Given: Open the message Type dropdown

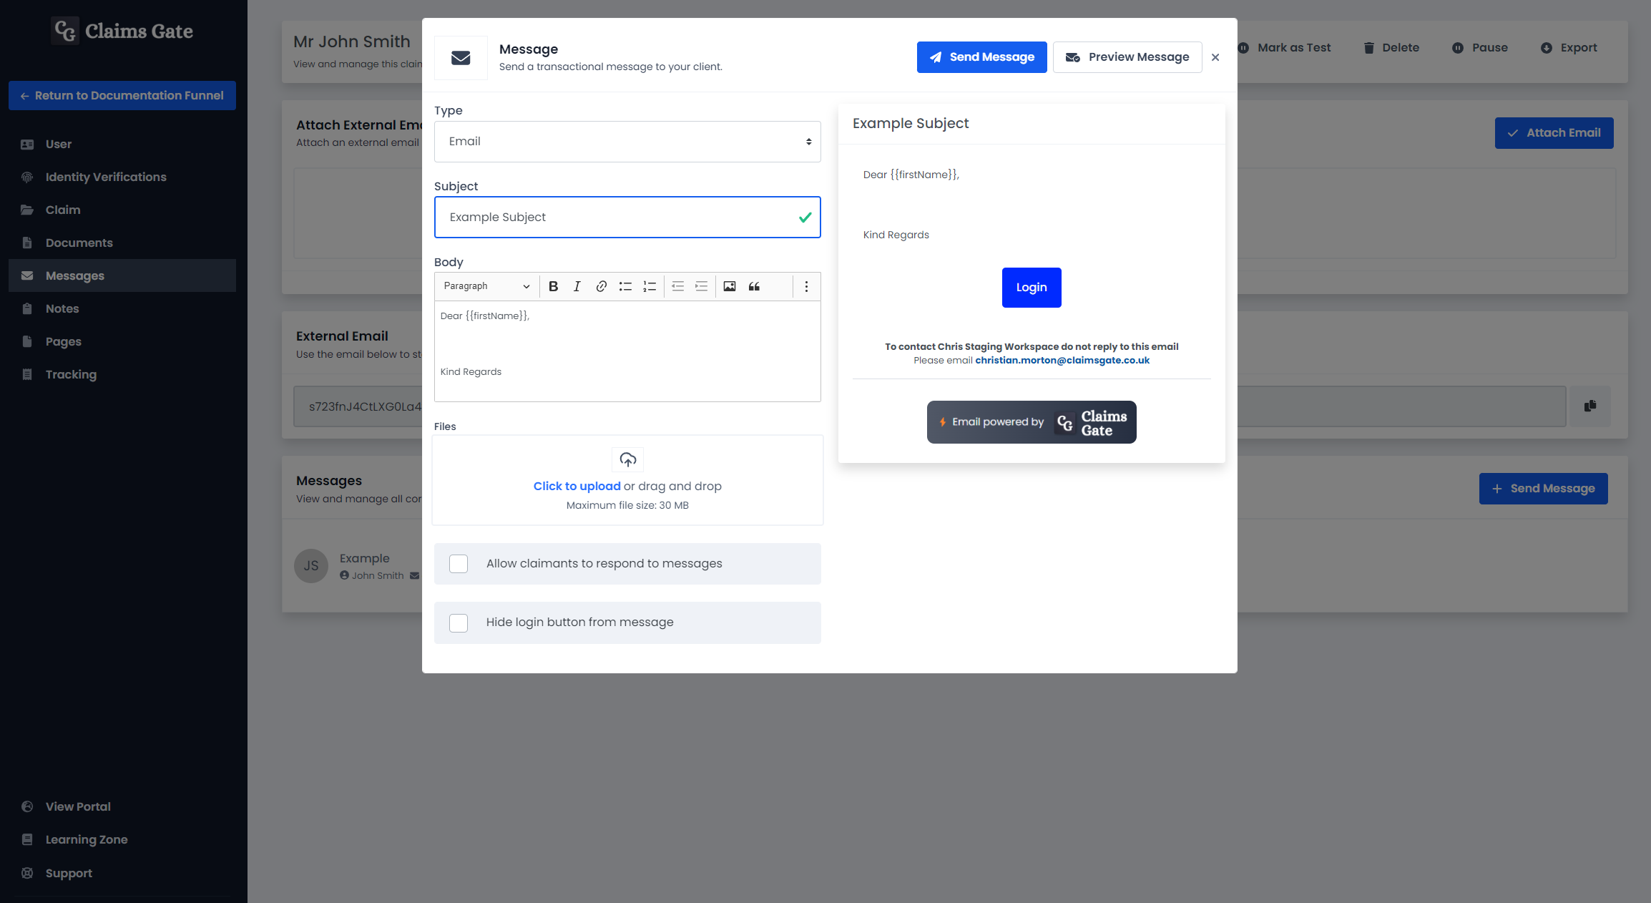Looking at the screenshot, I should click(627, 141).
